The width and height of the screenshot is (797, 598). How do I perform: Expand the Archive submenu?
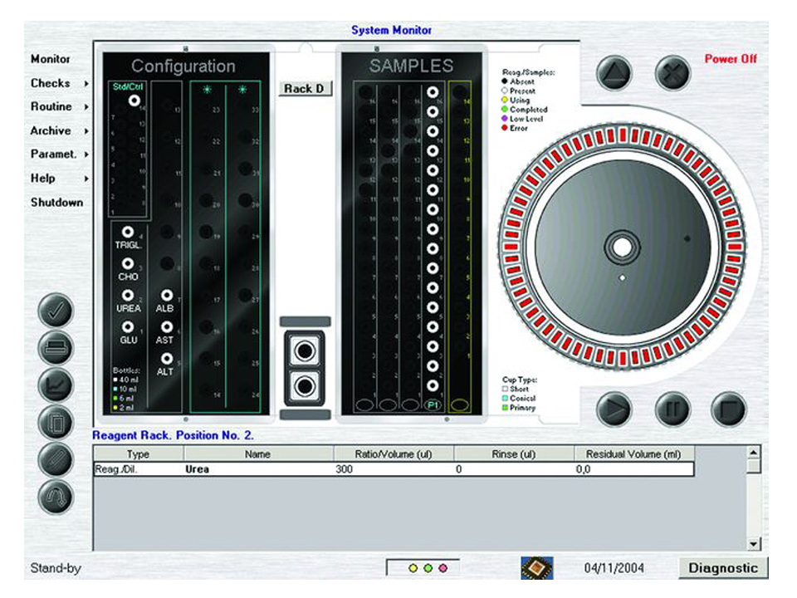point(58,130)
